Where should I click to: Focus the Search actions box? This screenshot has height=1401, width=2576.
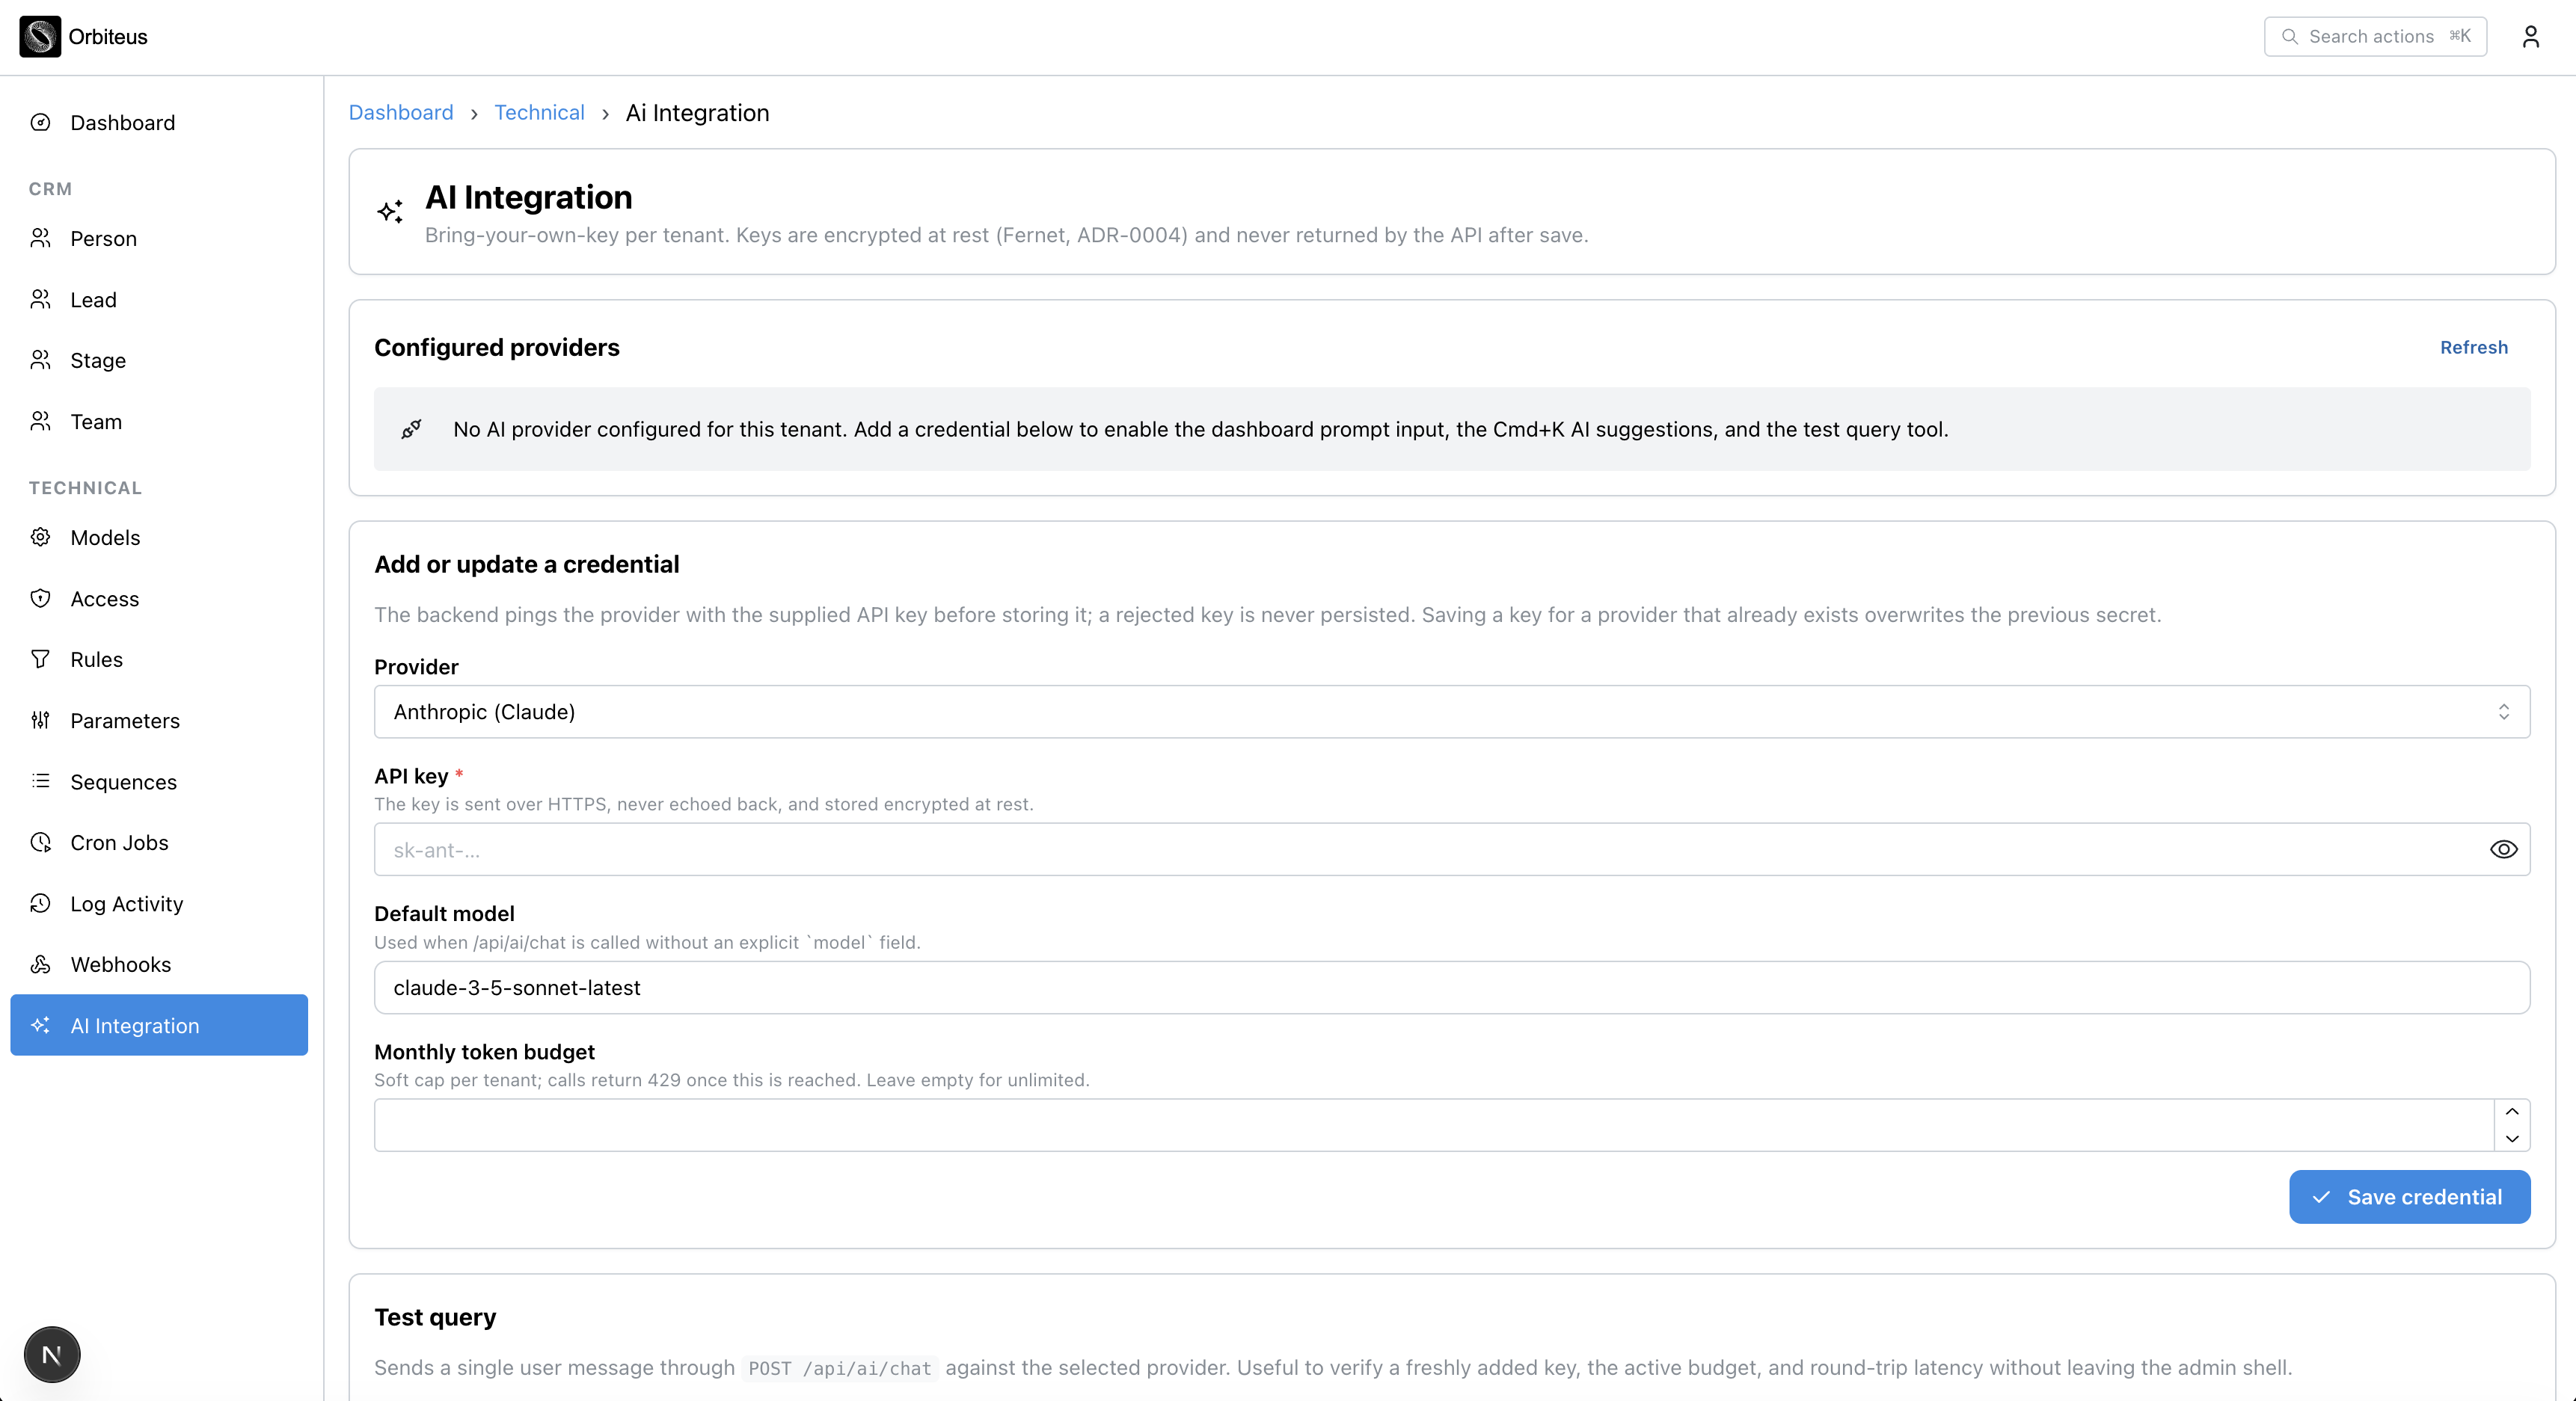click(2375, 37)
